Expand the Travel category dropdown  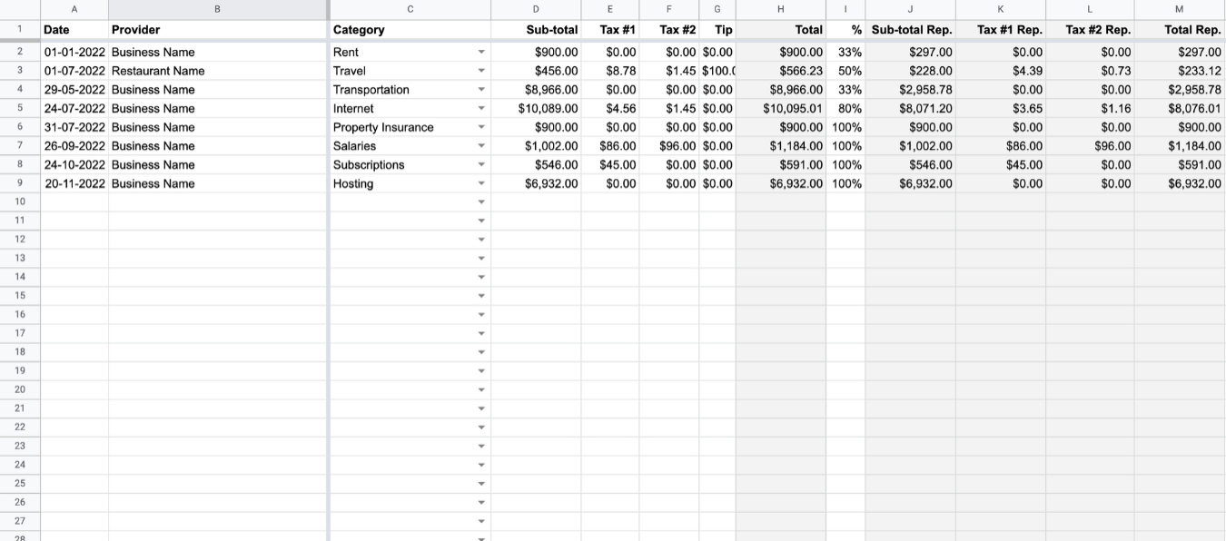click(481, 72)
